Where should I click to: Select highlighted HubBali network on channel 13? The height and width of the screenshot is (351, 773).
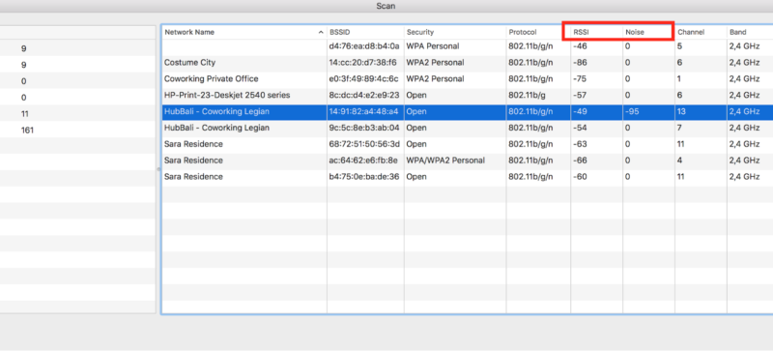[468, 111]
